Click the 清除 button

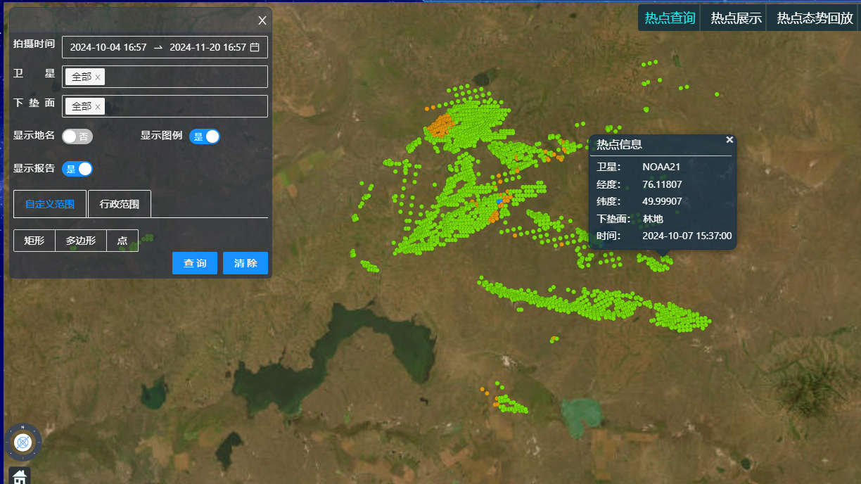pyautogui.click(x=245, y=263)
